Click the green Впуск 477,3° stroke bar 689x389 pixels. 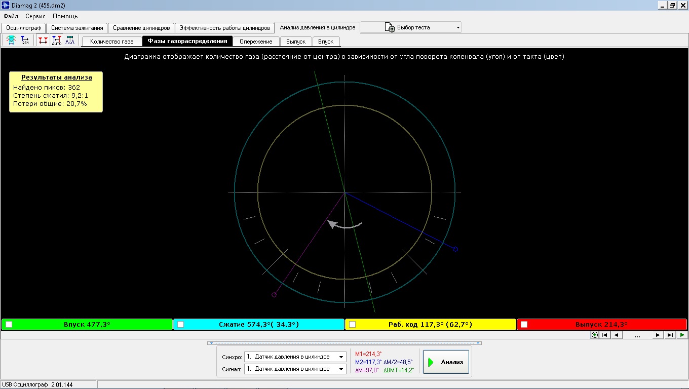tap(87, 324)
